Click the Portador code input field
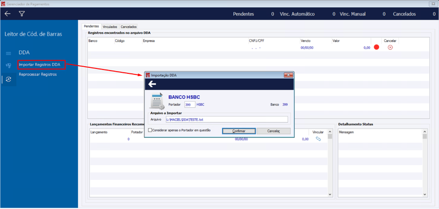This screenshot has width=439, height=209. point(190,104)
